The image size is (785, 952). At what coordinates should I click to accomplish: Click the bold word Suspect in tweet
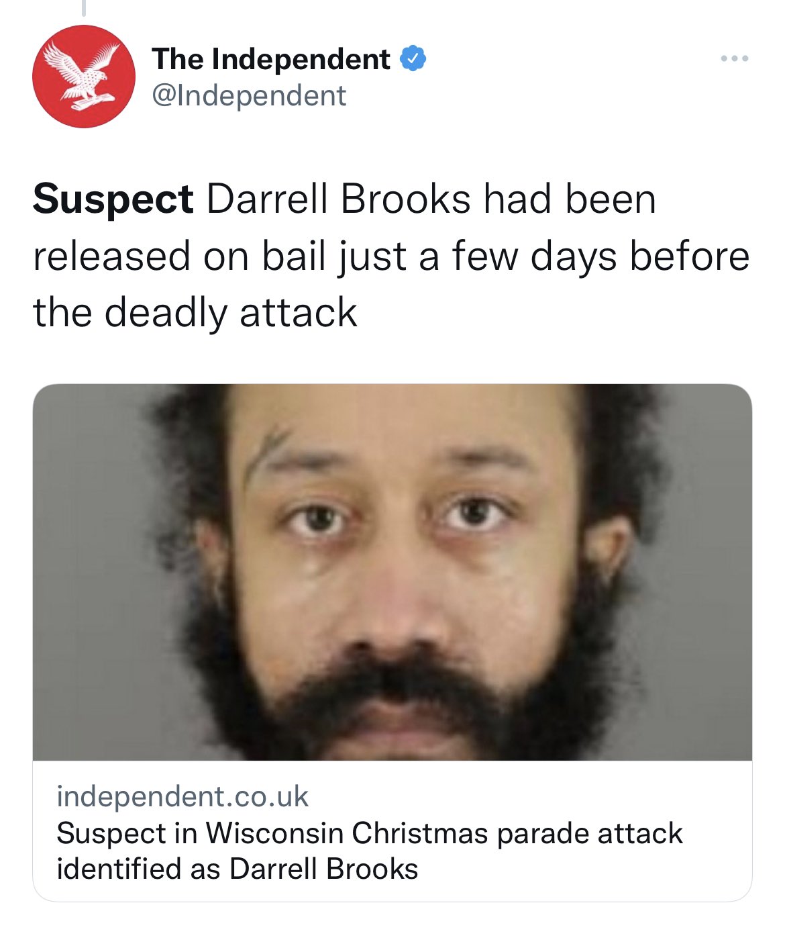coord(113,199)
